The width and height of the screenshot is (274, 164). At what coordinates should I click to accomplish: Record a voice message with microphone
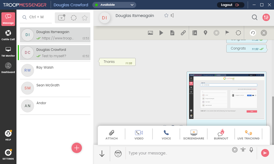[251, 150]
